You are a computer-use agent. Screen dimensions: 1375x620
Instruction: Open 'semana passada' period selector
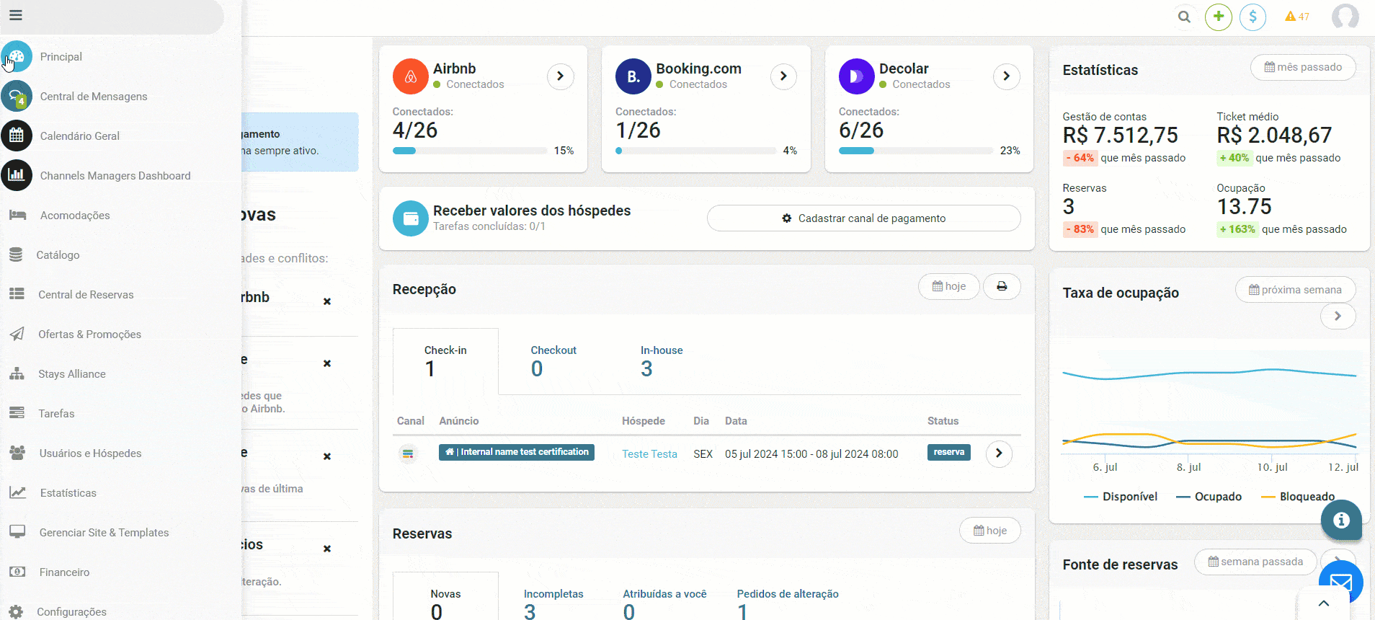pos(1255,562)
